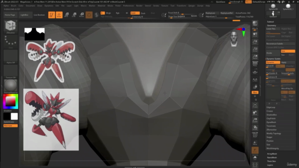Activate the Draw mode button

coord(59,15)
